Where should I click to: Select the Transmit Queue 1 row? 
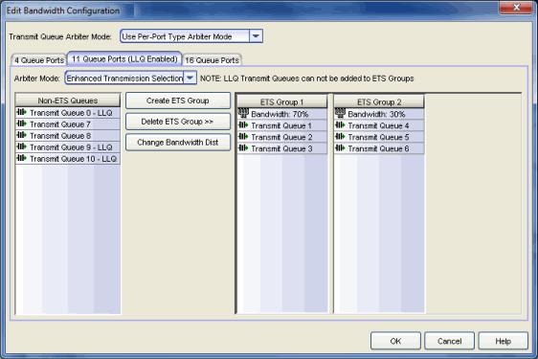(282, 125)
